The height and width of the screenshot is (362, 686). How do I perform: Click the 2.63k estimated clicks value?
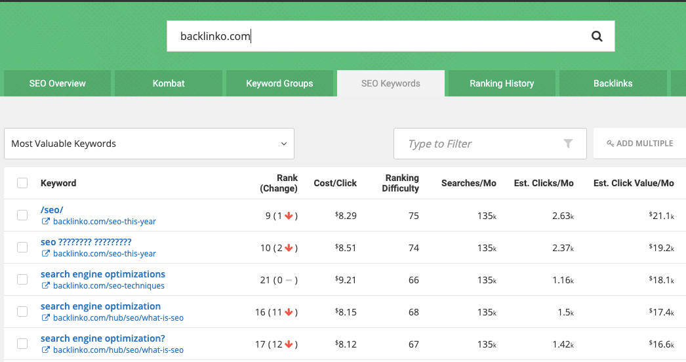(x=563, y=215)
